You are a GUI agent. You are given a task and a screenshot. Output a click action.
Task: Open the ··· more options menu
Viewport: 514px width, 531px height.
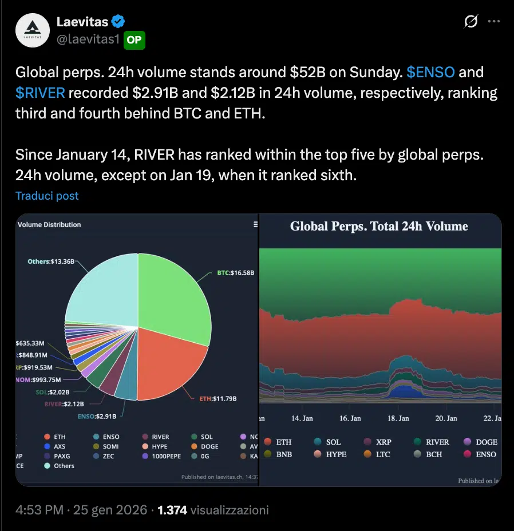pyautogui.click(x=493, y=21)
